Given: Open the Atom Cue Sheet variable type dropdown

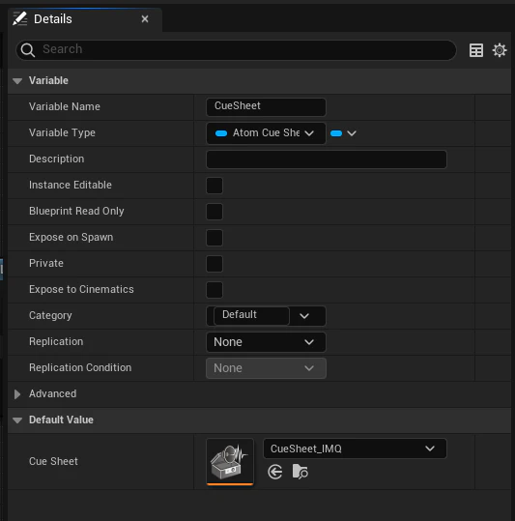Looking at the screenshot, I should coord(266,133).
